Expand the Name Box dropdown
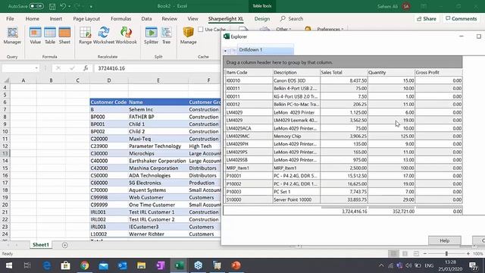 pyautogui.click(x=36, y=68)
